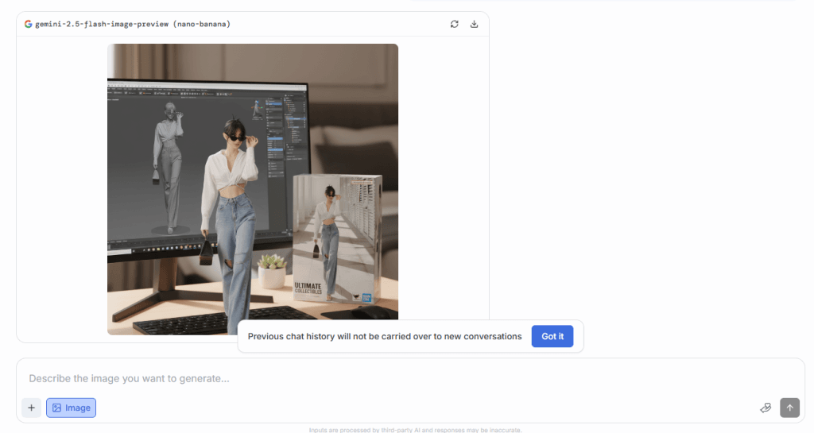Open the plus attachment button

point(31,408)
